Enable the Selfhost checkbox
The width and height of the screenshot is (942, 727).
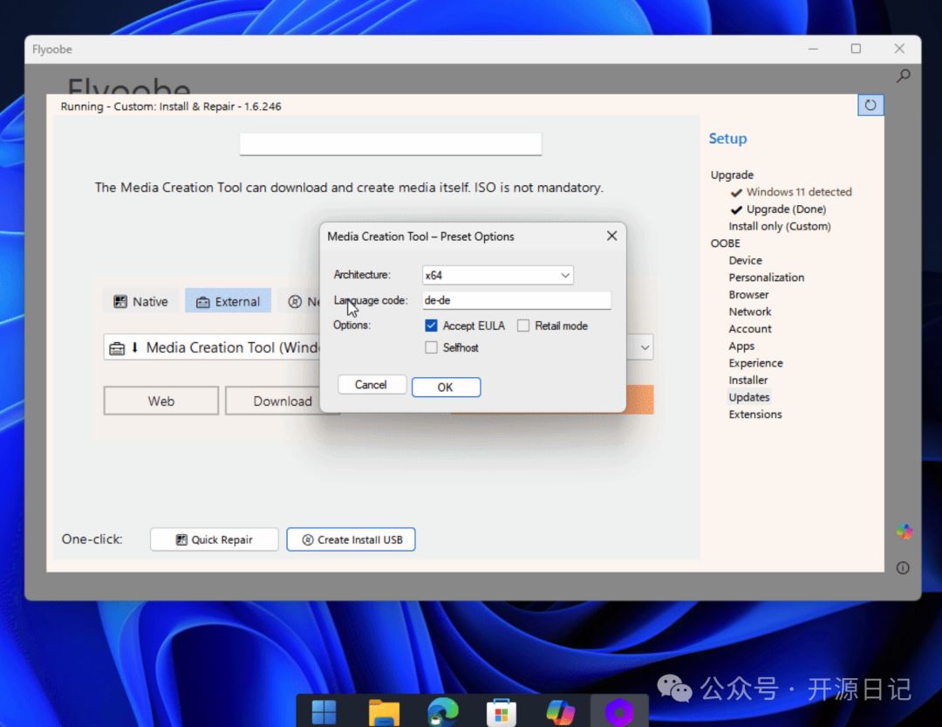click(x=431, y=347)
